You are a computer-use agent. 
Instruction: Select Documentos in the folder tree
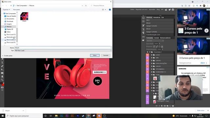pyautogui.click(x=9, y=19)
